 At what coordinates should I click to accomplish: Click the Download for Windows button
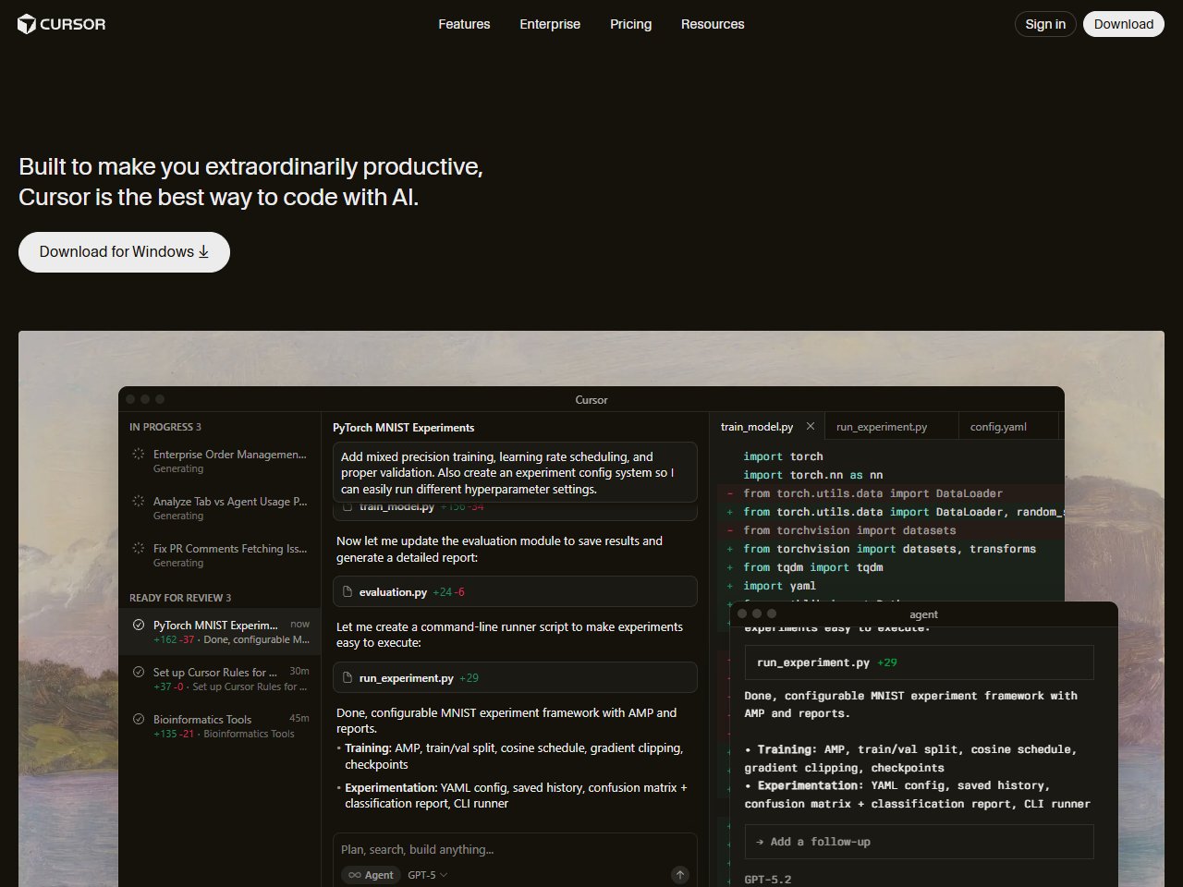(x=124, y=252)
